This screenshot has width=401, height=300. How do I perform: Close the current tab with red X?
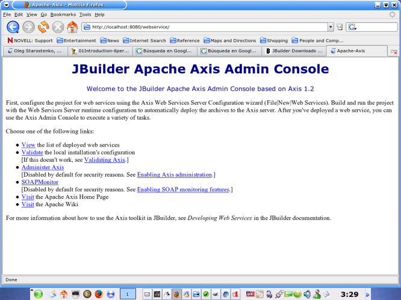tap(394, 52)
